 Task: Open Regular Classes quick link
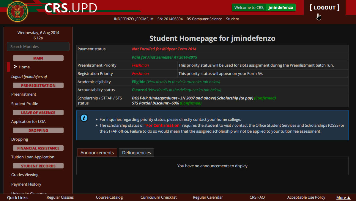point(60,197)
